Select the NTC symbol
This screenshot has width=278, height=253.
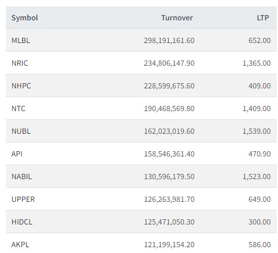point(19,109)
